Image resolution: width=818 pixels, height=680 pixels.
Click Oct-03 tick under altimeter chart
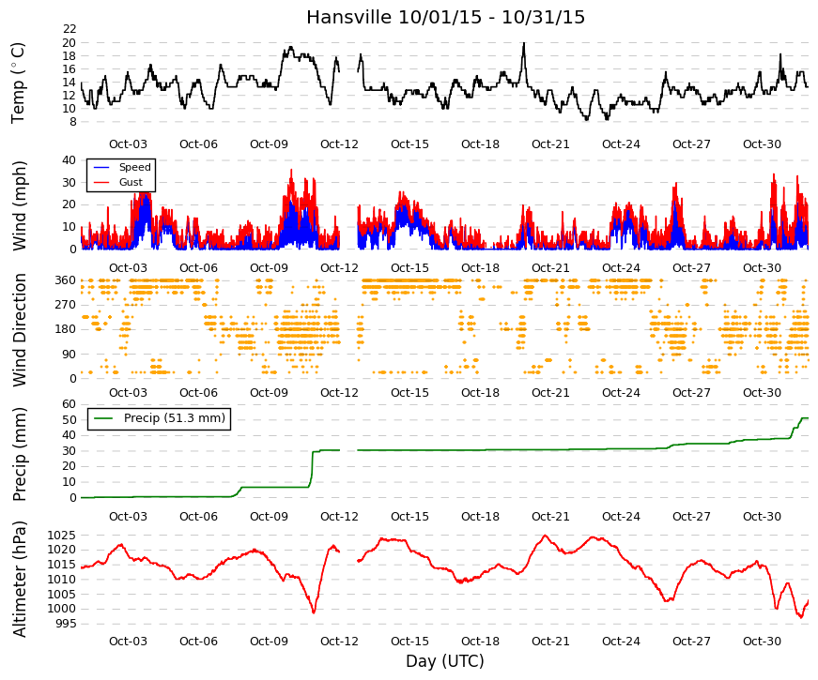(x=128, y=642)
